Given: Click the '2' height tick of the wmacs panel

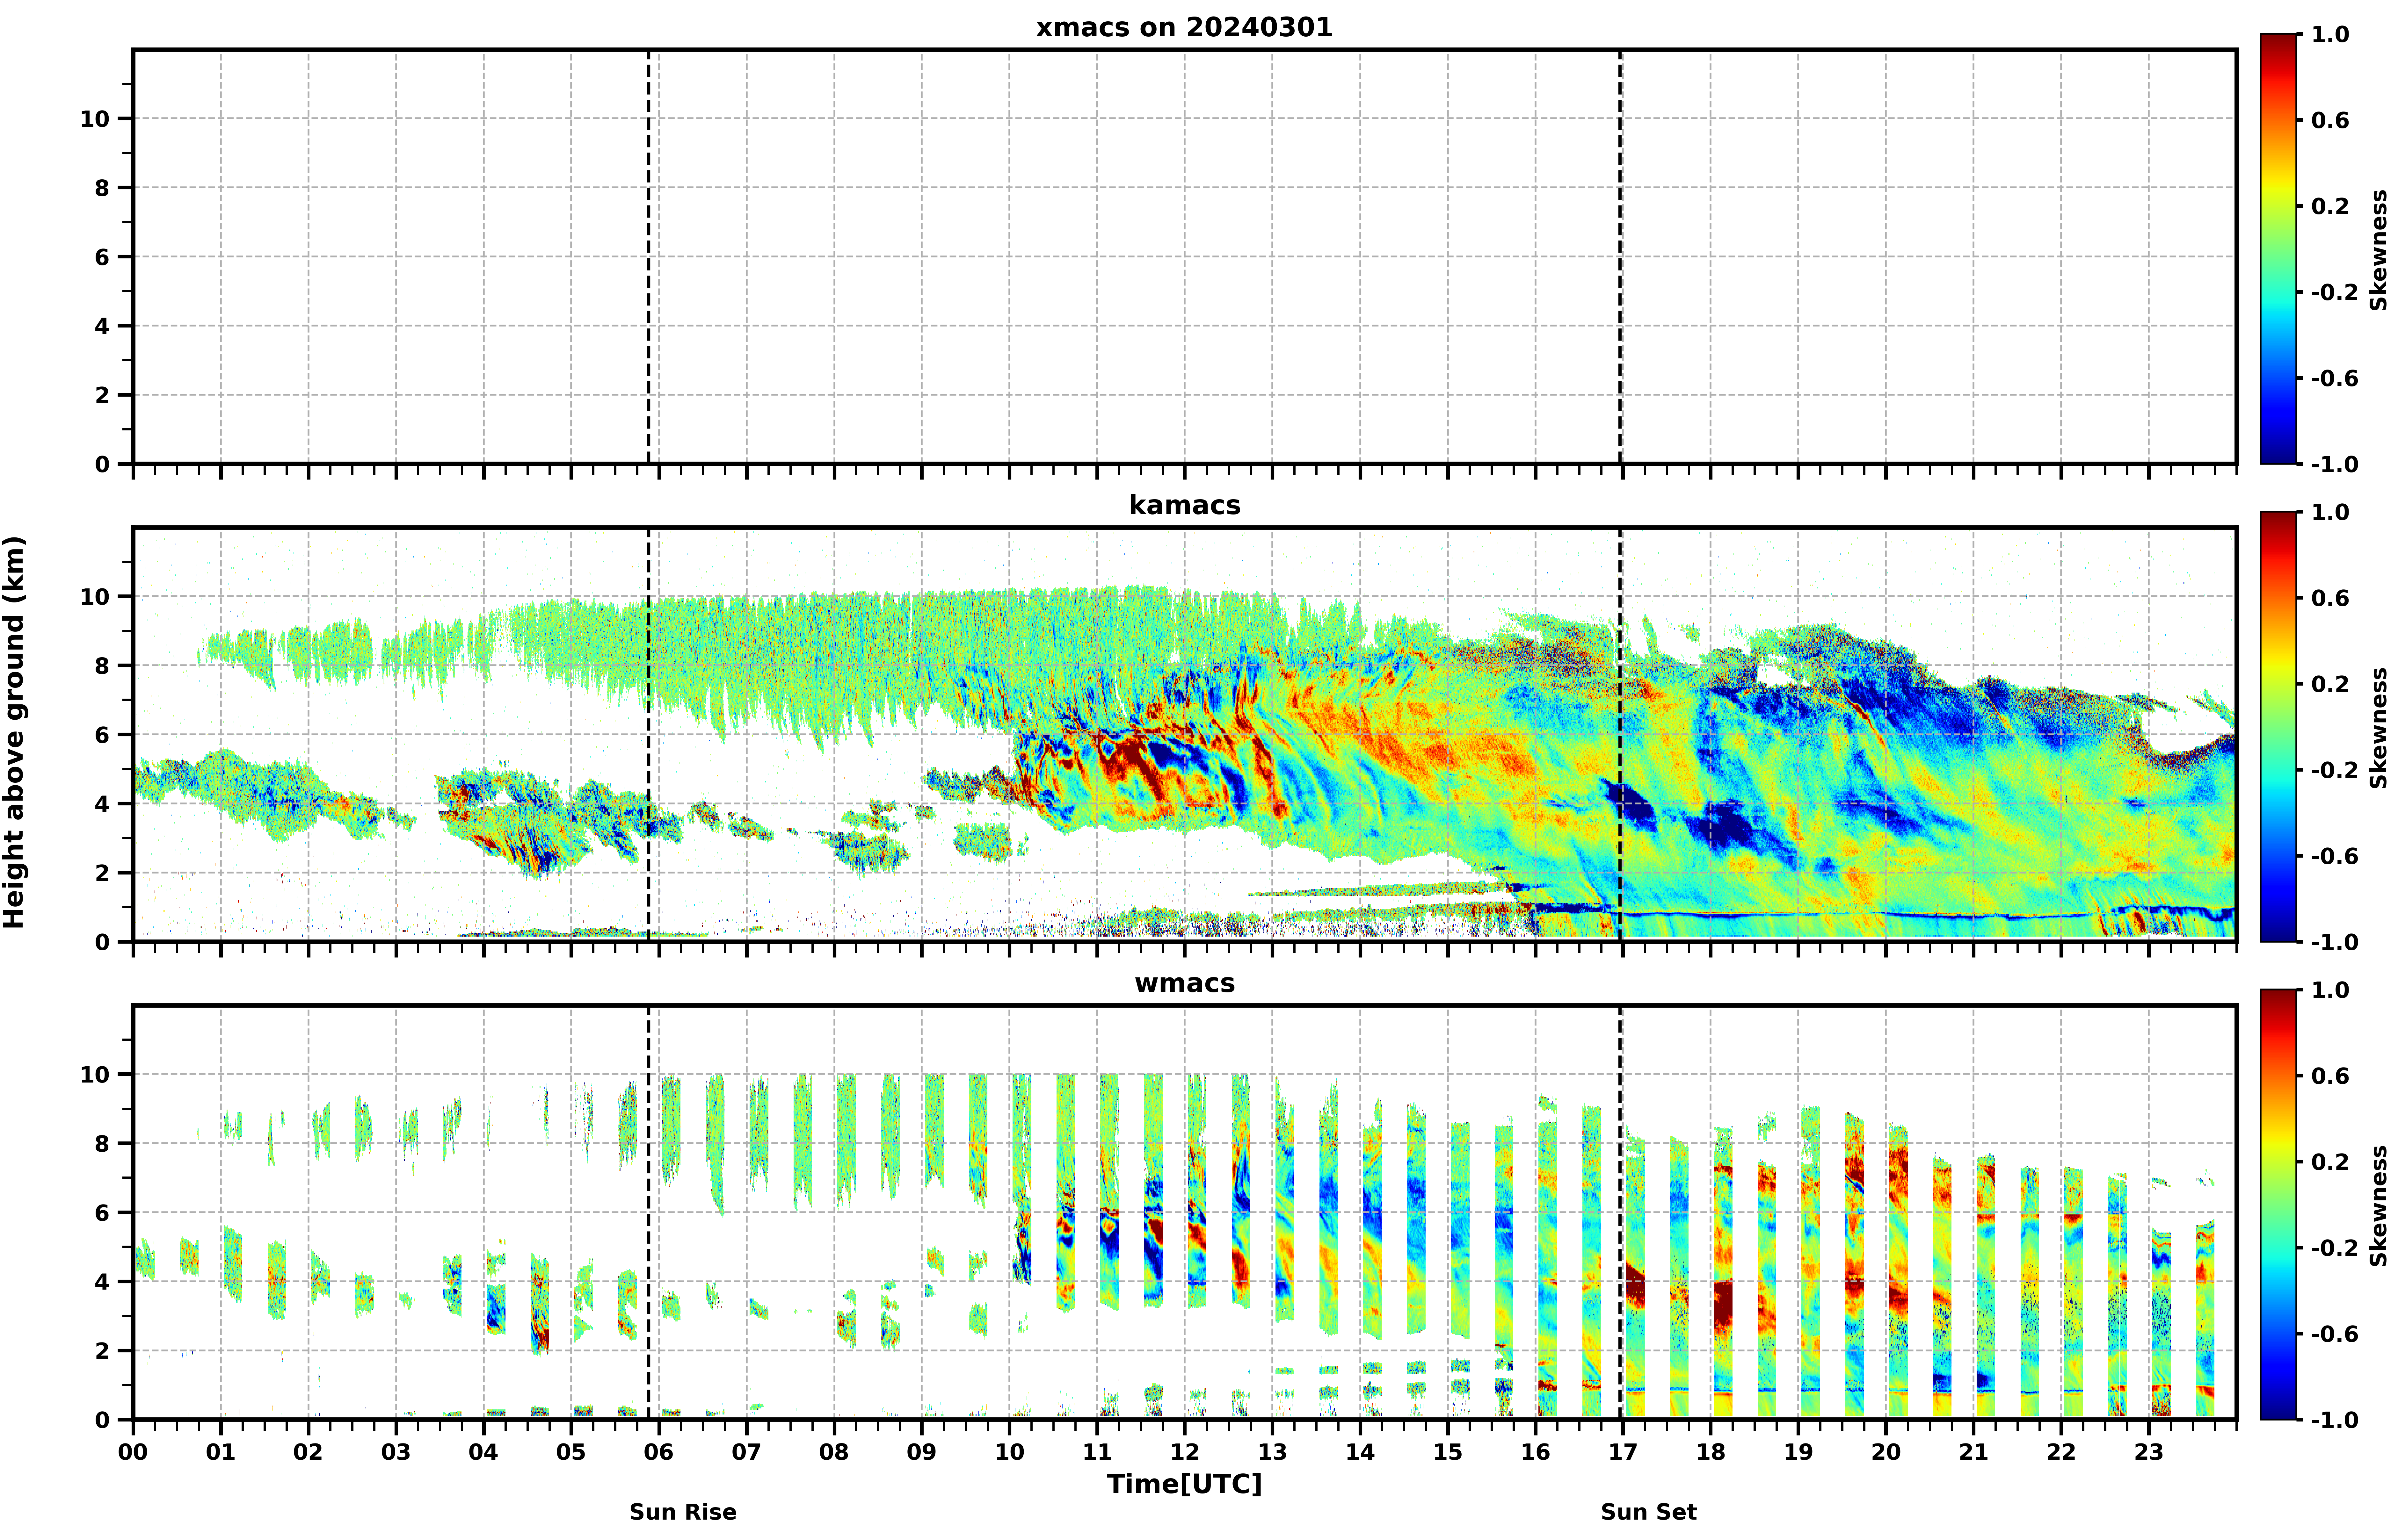Looking at the screenshot, I should point(102,1351).
